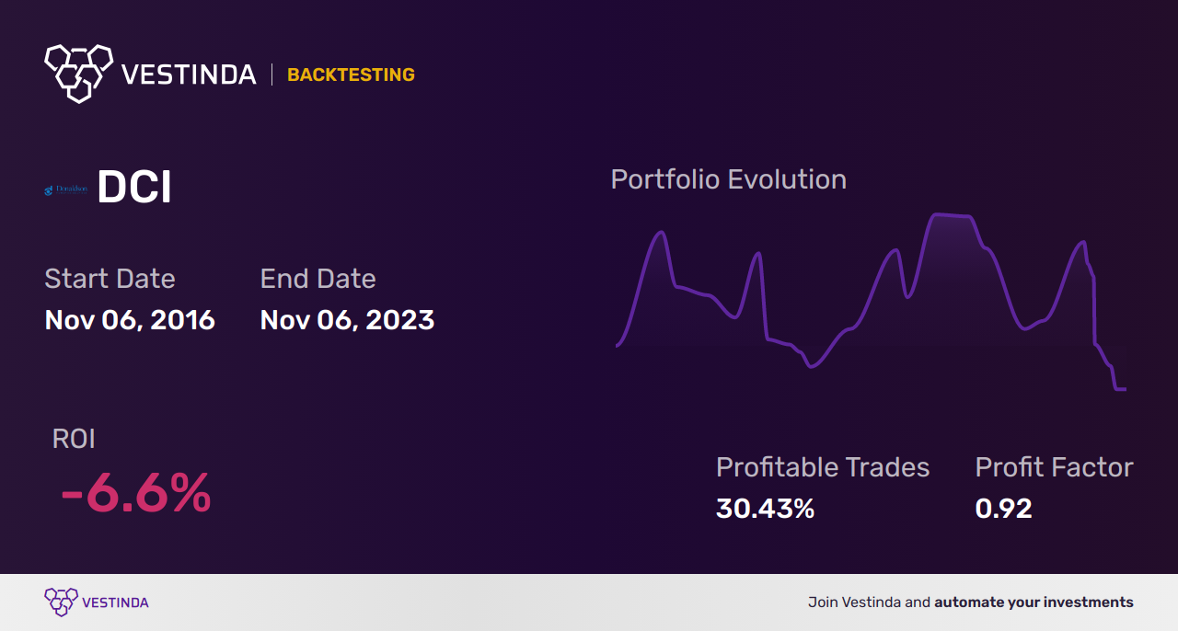Viewport: 1178px width, 631px height.
Task: Click the Start Date label
Action: pyautogui.click(x=110, y=279)
